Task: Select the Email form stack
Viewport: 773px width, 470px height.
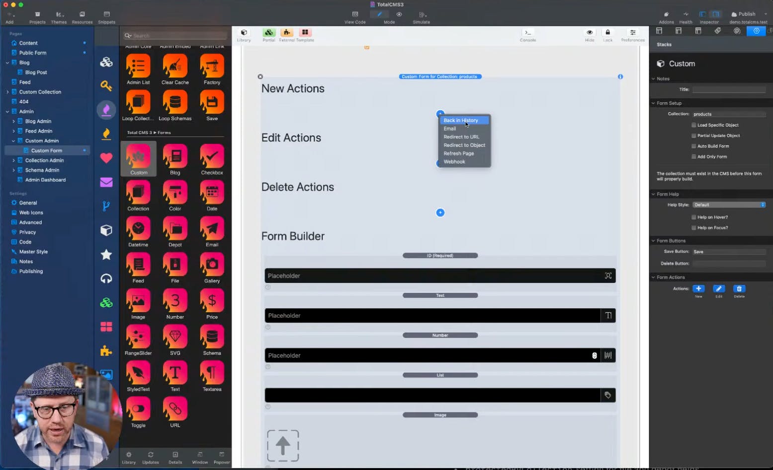Action: pos(212,229)
